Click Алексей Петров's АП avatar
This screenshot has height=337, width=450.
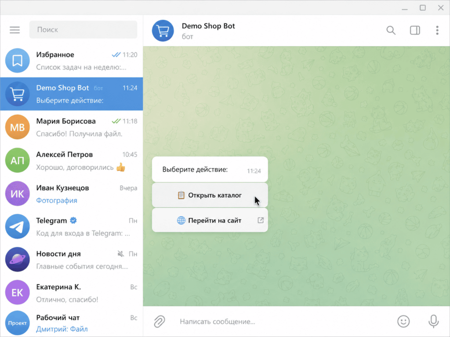pyautogui.click(x=17, y=160)
